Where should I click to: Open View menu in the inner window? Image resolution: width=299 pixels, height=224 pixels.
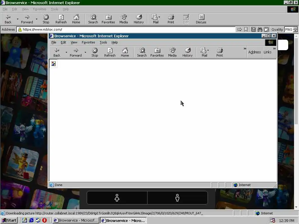pos(74,42)
